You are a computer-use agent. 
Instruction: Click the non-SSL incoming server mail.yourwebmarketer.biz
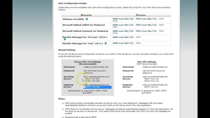point(155,77)
